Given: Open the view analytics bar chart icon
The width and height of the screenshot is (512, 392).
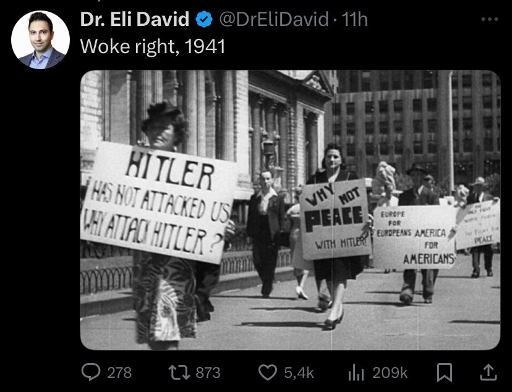Looking at the screenshot, I should click(356, 372).
